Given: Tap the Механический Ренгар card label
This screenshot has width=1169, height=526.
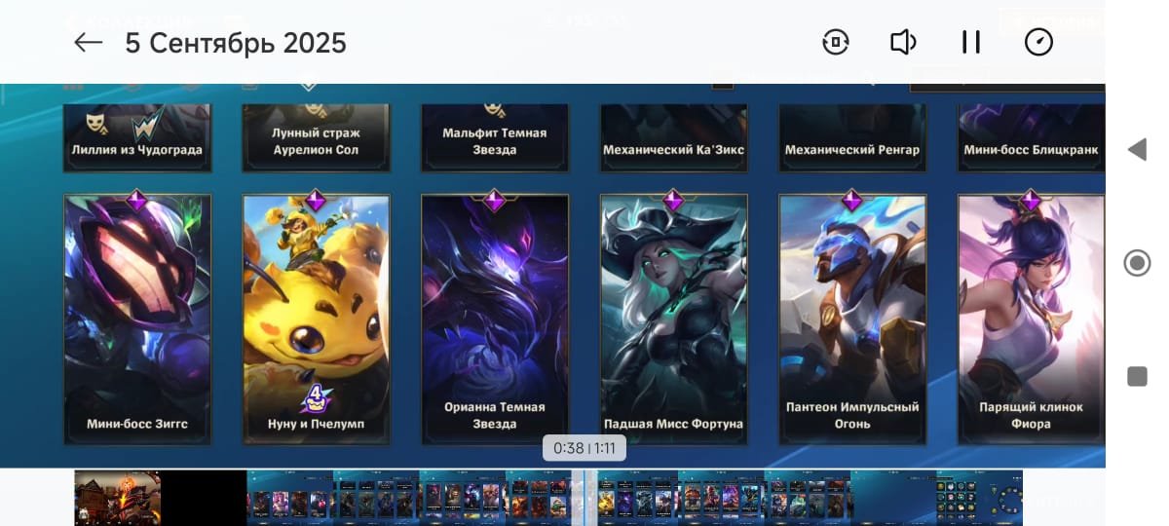Looking at the screenshot, I should [852, 150].
